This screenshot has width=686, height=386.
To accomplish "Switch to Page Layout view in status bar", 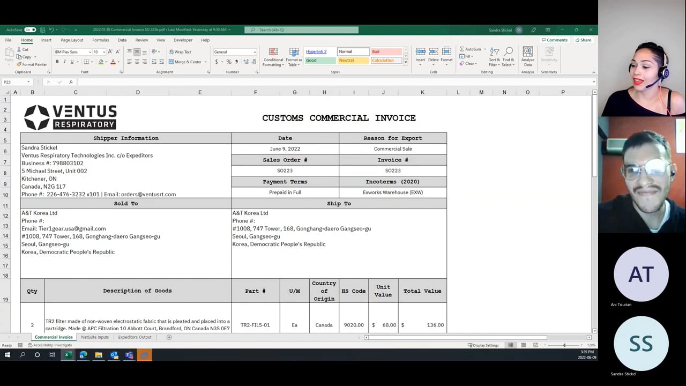I will point(523,345).
